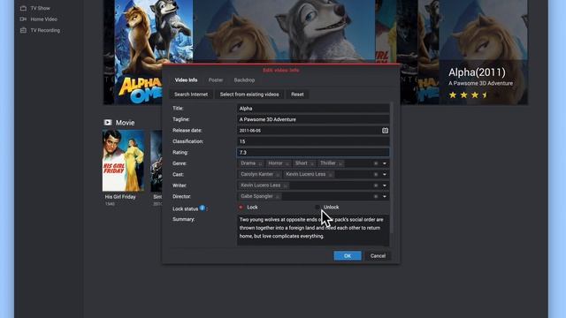Remove Gabe Spangler from the directors
566x318 pixels.
(278, 197)
